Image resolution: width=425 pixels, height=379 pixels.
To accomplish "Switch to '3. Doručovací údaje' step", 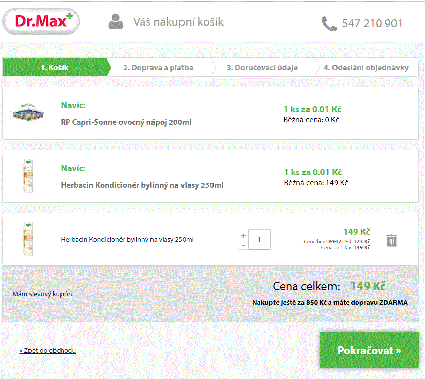I will (262, 67).
